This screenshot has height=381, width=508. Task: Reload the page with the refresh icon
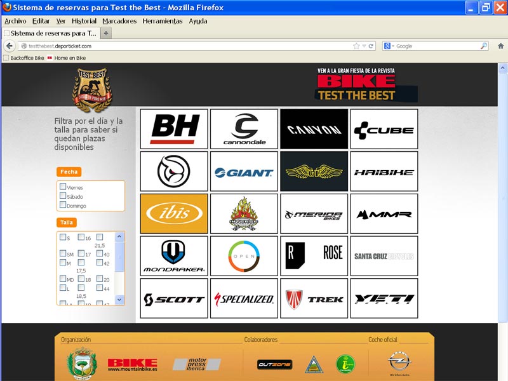coord(371,46)
